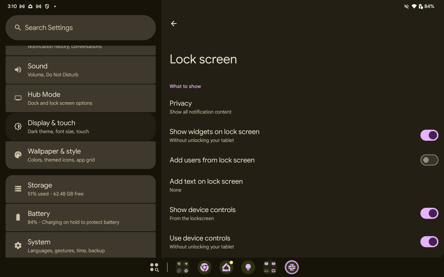The image size is (444, 277).
Task: Open Add text on lock screen option
Action: click(x=206, y=185)
